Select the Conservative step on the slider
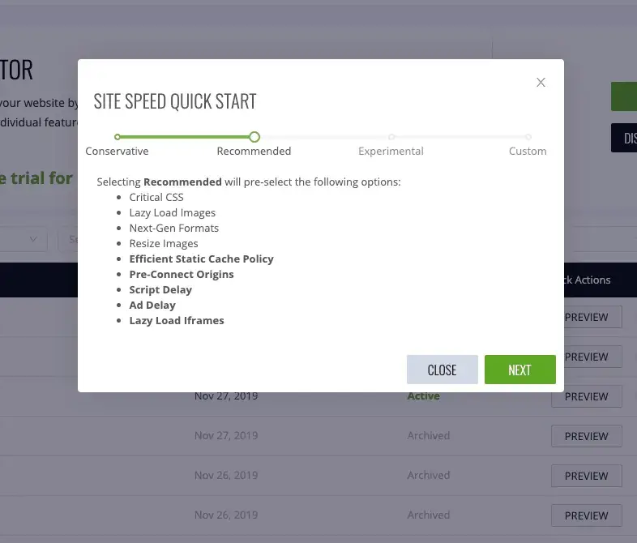The image size is (637, 543). (117, 137)
